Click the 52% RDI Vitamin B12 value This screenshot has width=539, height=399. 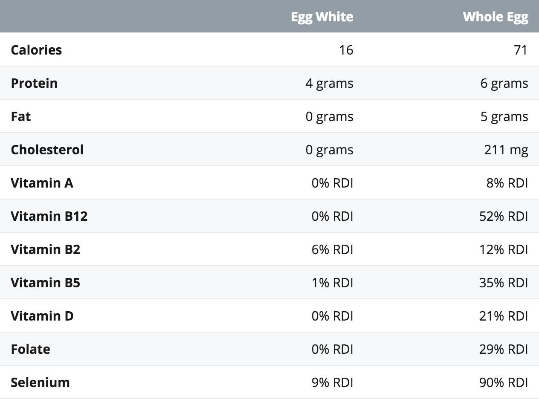(x=504, y=216)
